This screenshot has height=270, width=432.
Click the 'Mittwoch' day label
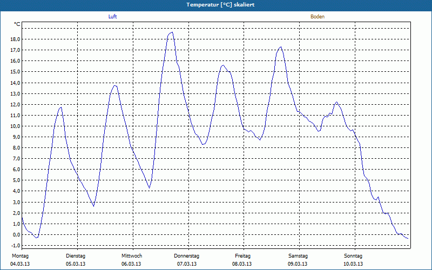pos(132,256)
